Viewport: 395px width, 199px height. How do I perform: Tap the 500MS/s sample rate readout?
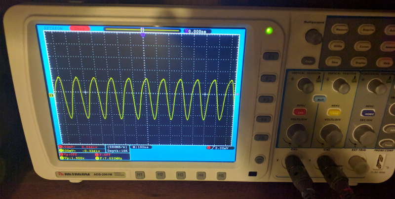click(117, 147)
